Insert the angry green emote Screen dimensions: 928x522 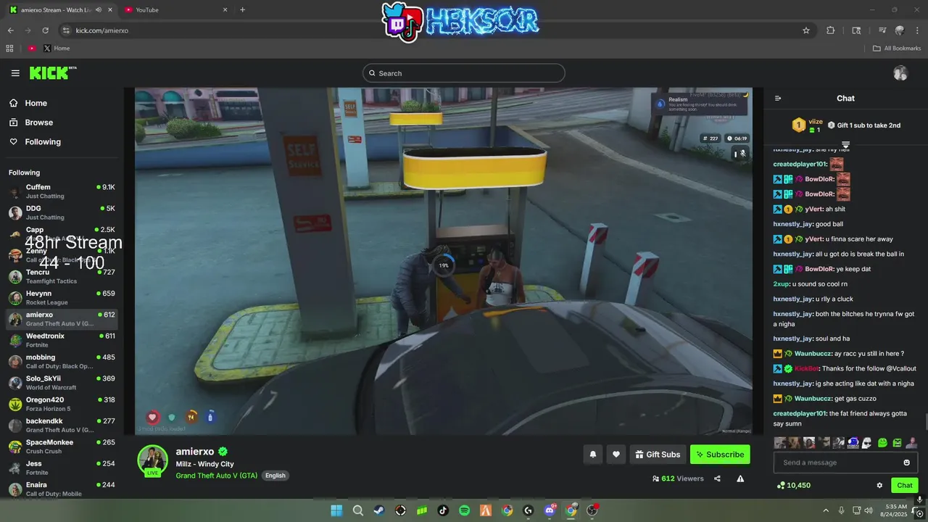897,442
